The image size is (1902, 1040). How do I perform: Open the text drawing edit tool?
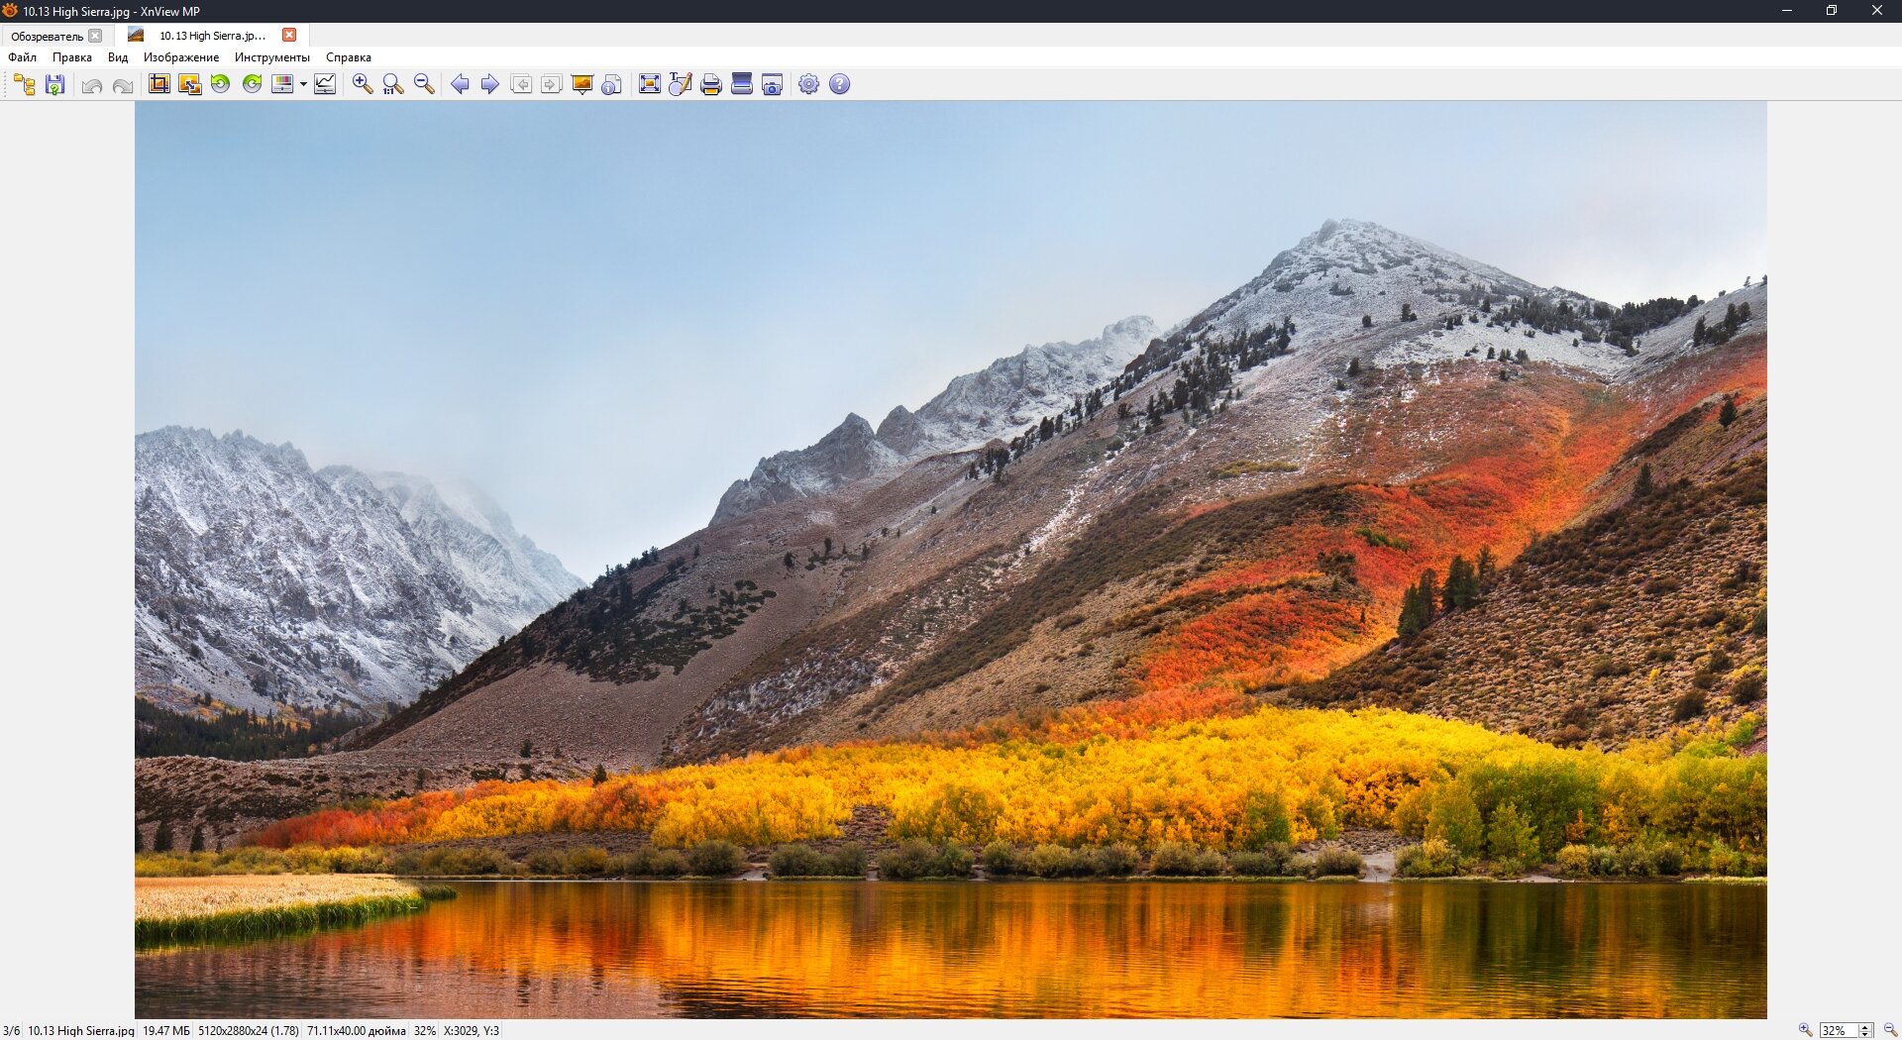(x=681, y=84)
